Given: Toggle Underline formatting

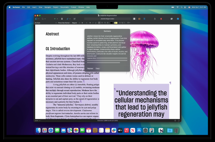Looking at the screenshot, I should 95,23.
